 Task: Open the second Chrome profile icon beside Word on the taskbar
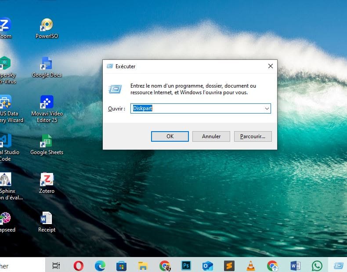(272, 265)
